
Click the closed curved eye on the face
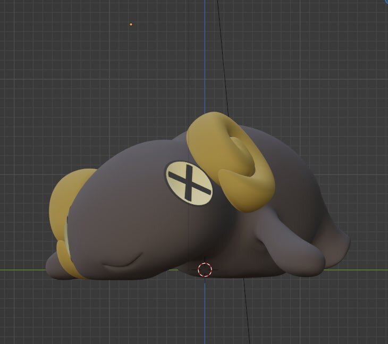pos(123,260)
